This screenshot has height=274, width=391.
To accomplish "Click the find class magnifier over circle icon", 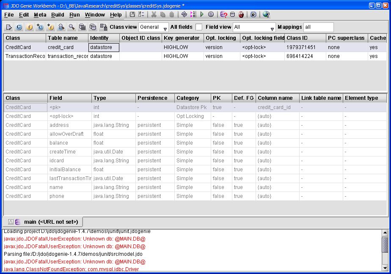I will [61, 27].
